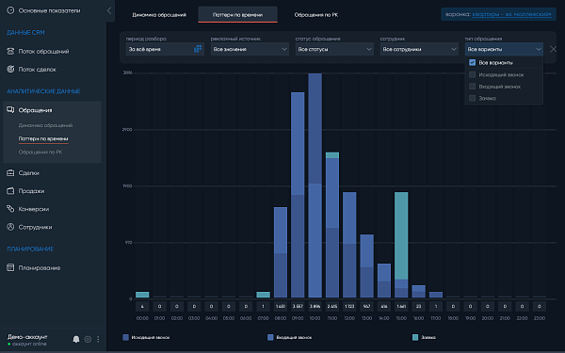Check the Исходящий звонок option
Image resolution: width=565 pixels, height=353 pixels.
coord(472,74)
